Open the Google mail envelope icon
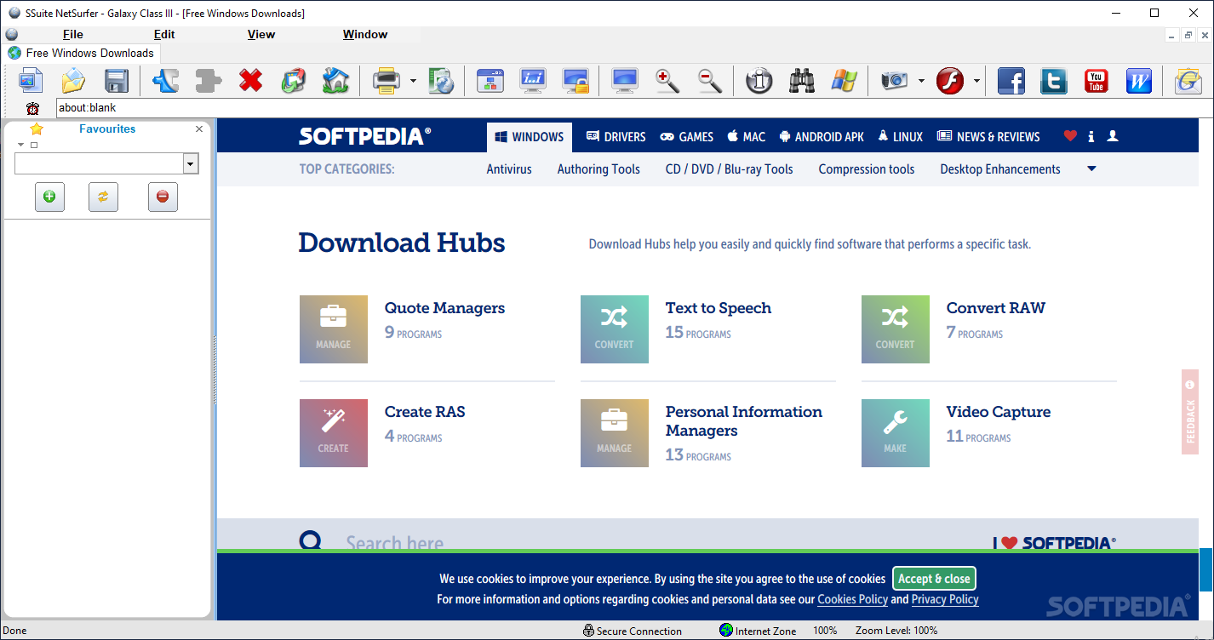This screenshot has height=640, width=1214. [x=1188, y=82]
